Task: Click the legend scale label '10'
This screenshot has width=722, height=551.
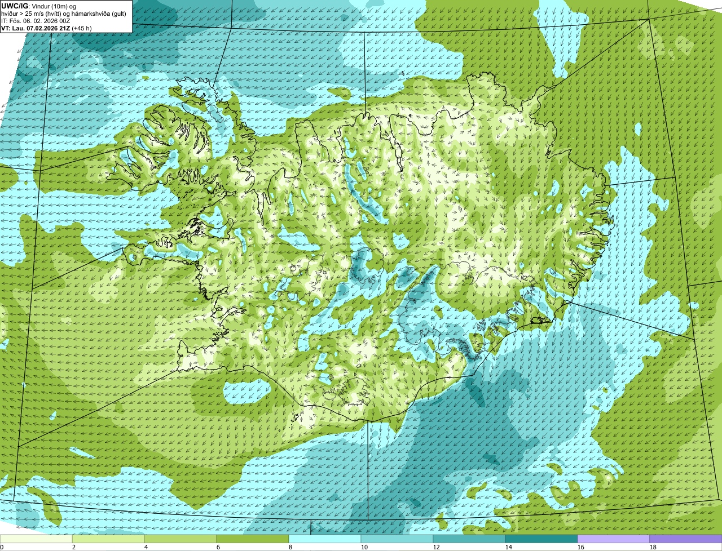Action: pyautogui.click(x=364, y=547)
